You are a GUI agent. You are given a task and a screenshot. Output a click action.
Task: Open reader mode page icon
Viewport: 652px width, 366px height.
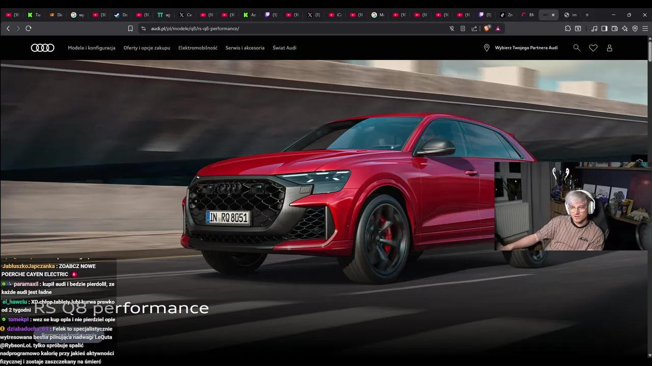[463, 28]
